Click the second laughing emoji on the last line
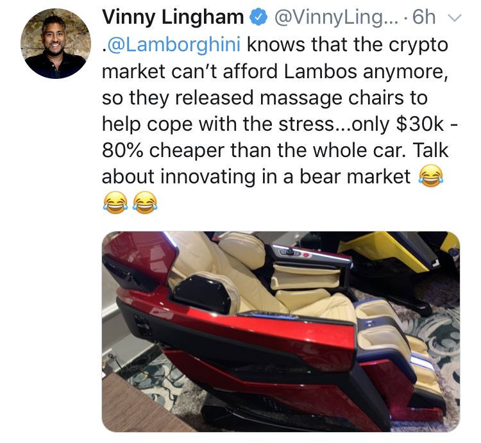Viewport: 481px width, 443px height. (x=145, y=203)
